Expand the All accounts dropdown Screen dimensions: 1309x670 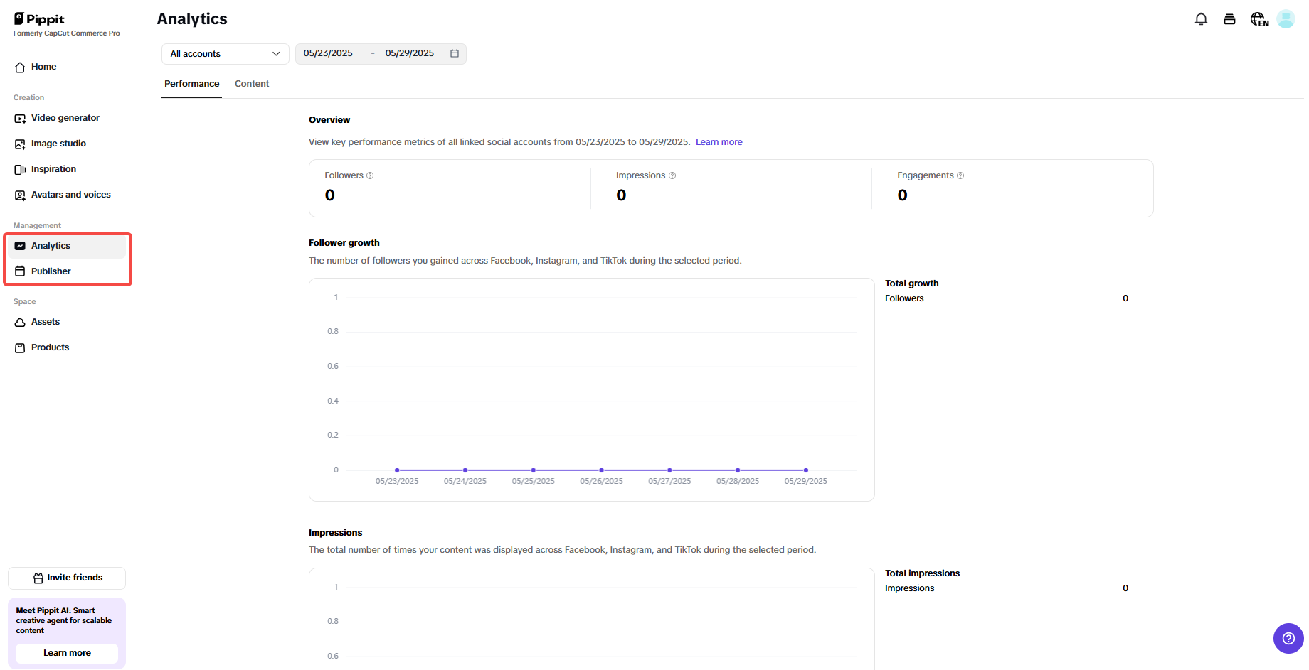point(224,53)
